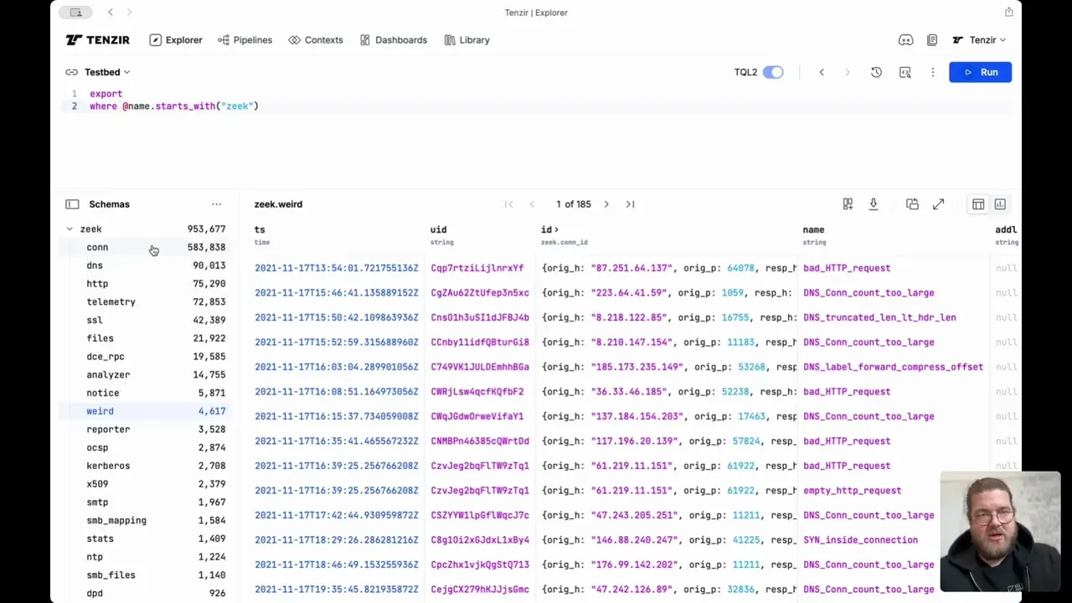Click name cell SYN_inside_connection
This screenshot has height=603, width=1072.
[x=860, y=540]
